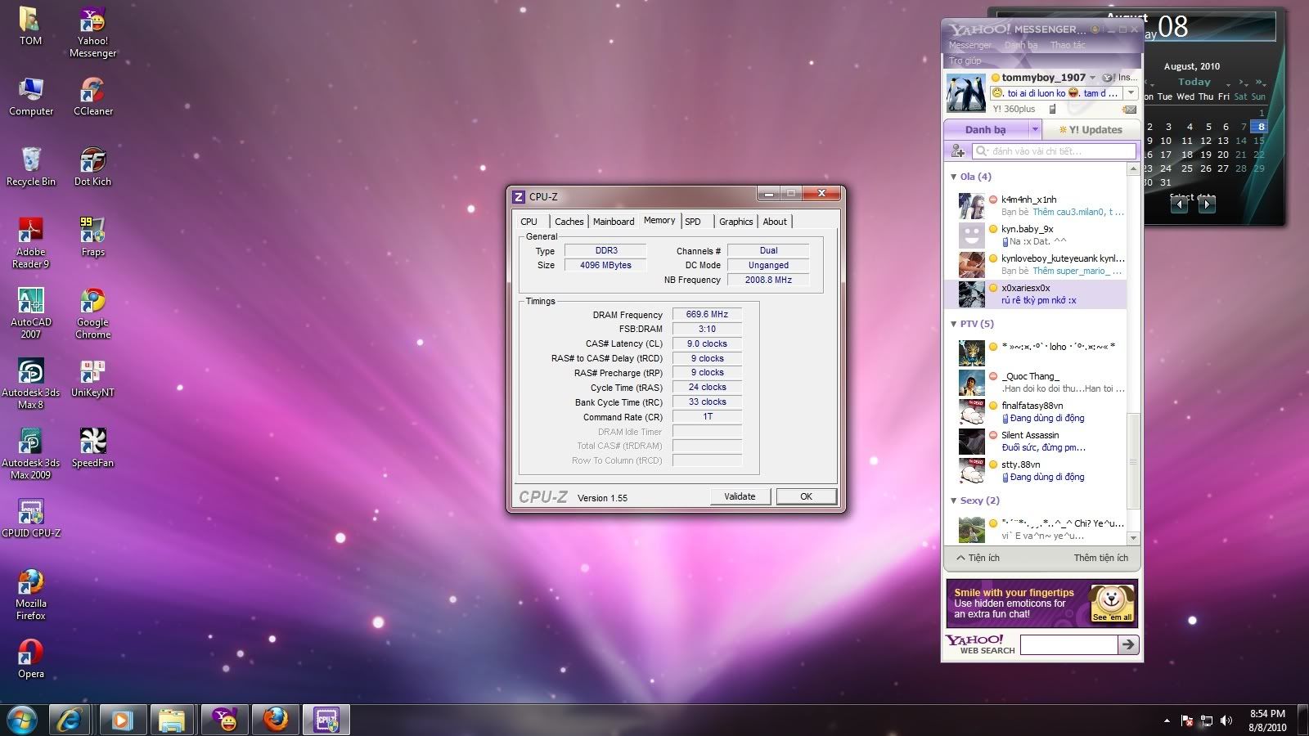Click the Yahoo web search go arrow
The width and height of the screenshot is (1309, 736).
tap(1129, 644)
